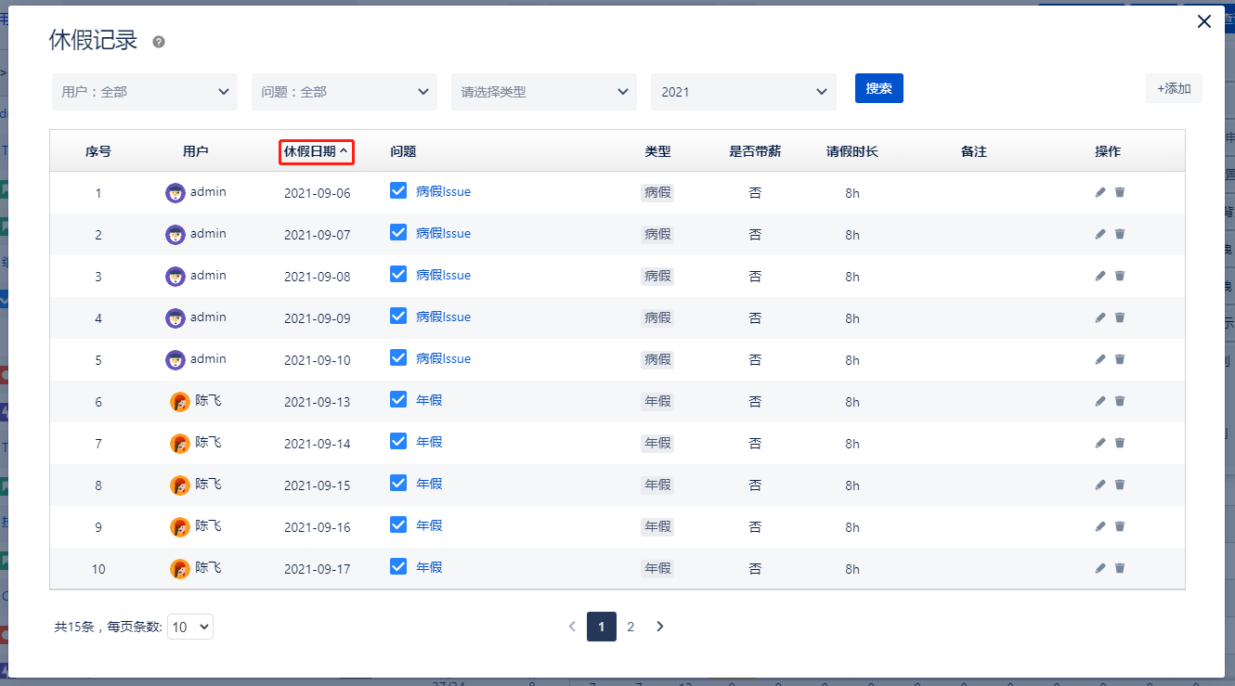This screenshot has height=686, width=1235.
Task: Click the blue 搜索 button
Action: (x=878, y=88)
